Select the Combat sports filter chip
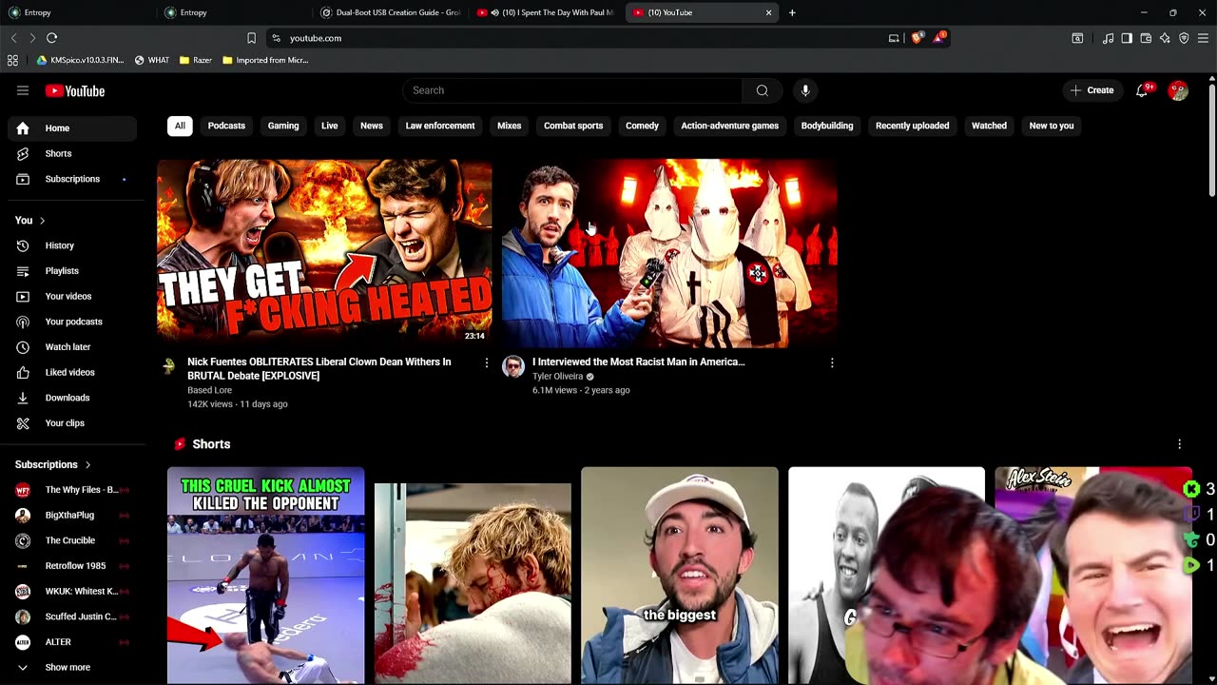 (x=573, y=126)
